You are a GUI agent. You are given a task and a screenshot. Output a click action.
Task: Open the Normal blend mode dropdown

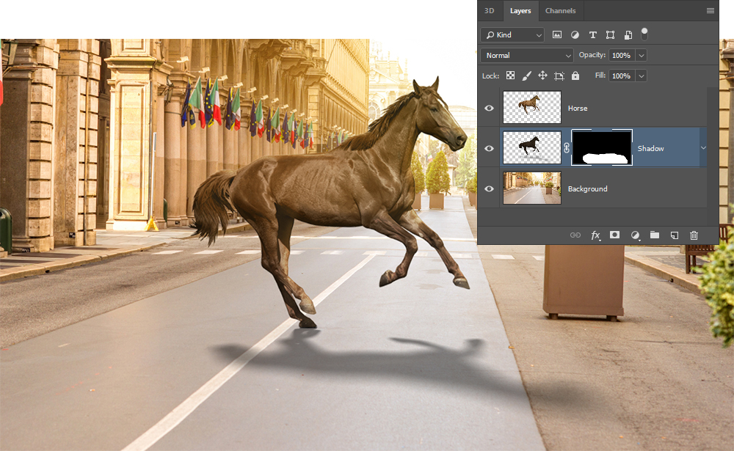click(x=526, y=56)
